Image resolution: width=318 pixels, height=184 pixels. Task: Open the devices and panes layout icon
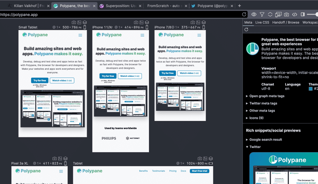pos(278,14)
